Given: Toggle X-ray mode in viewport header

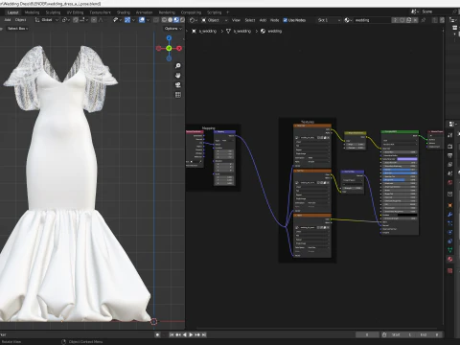Looking at the screenshot, I should (156, 20).
